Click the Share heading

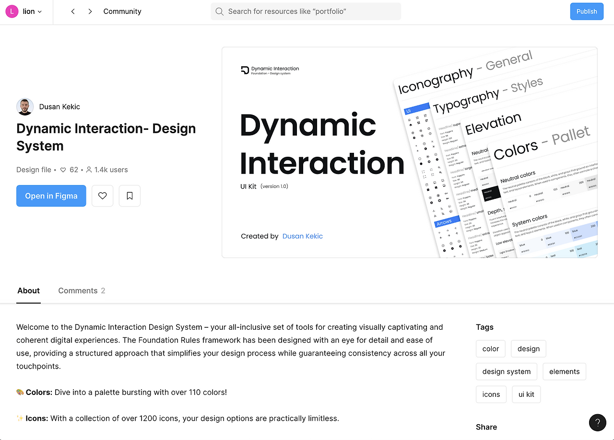[486, 427]
